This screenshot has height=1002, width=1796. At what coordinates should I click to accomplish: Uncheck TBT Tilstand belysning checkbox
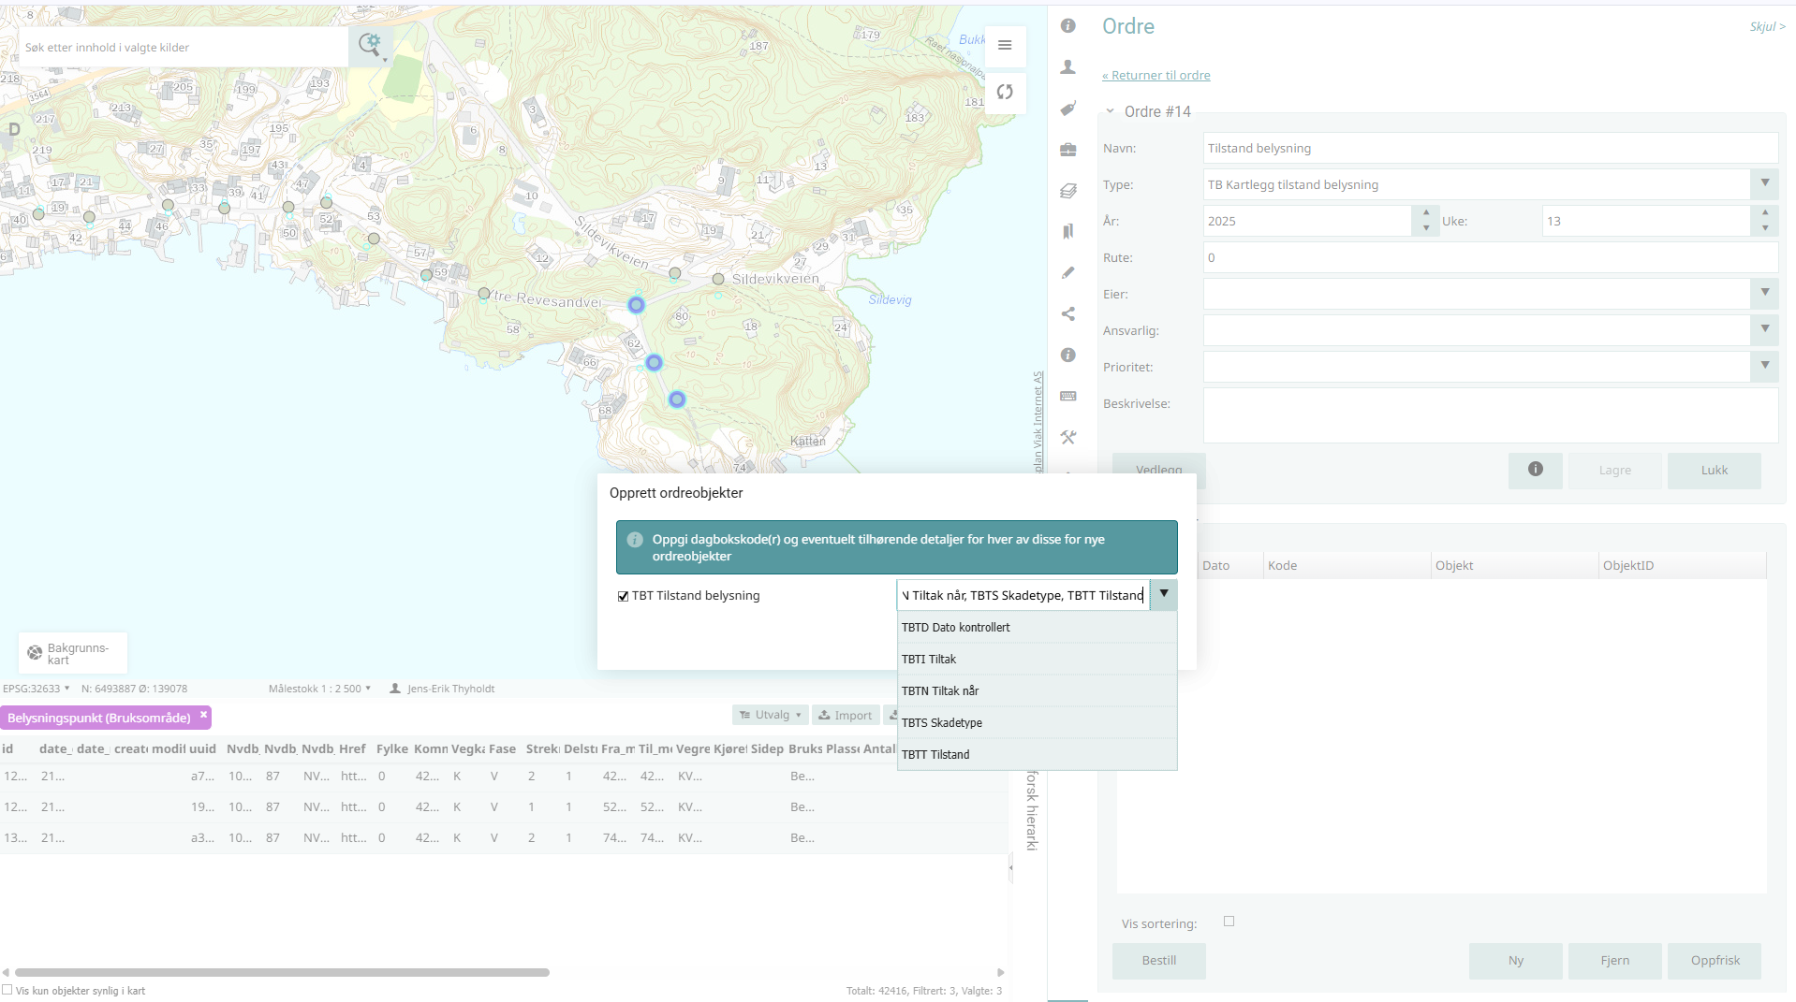[623, 597]
